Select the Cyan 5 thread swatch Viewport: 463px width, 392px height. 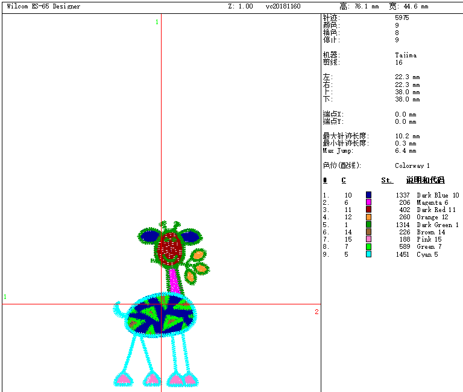point(368,254)
